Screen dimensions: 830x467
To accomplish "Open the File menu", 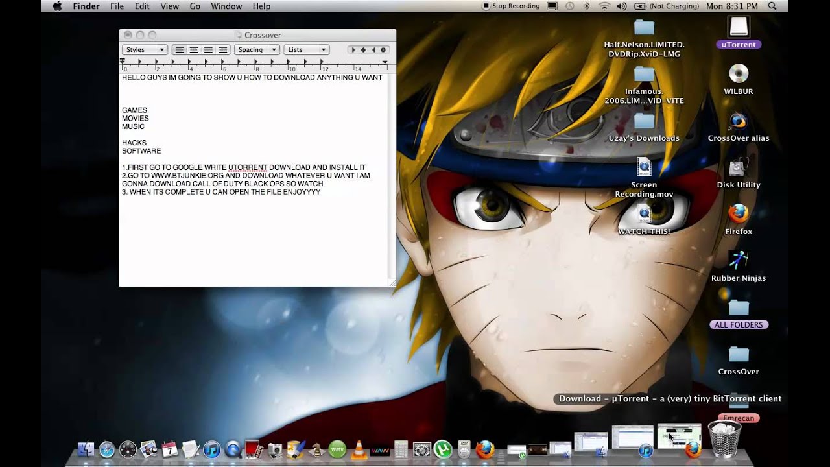I will pos(117,6).
